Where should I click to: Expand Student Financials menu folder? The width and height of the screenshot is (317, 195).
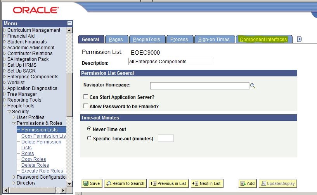pyautogui.click(x=5, y=42)
